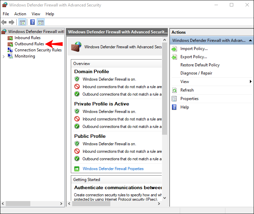Toggle the Show/Hide Action Pane toolbar icon
Image resolution: width=254 pixels, height=214 pixels.
click(x=41, y=22)
